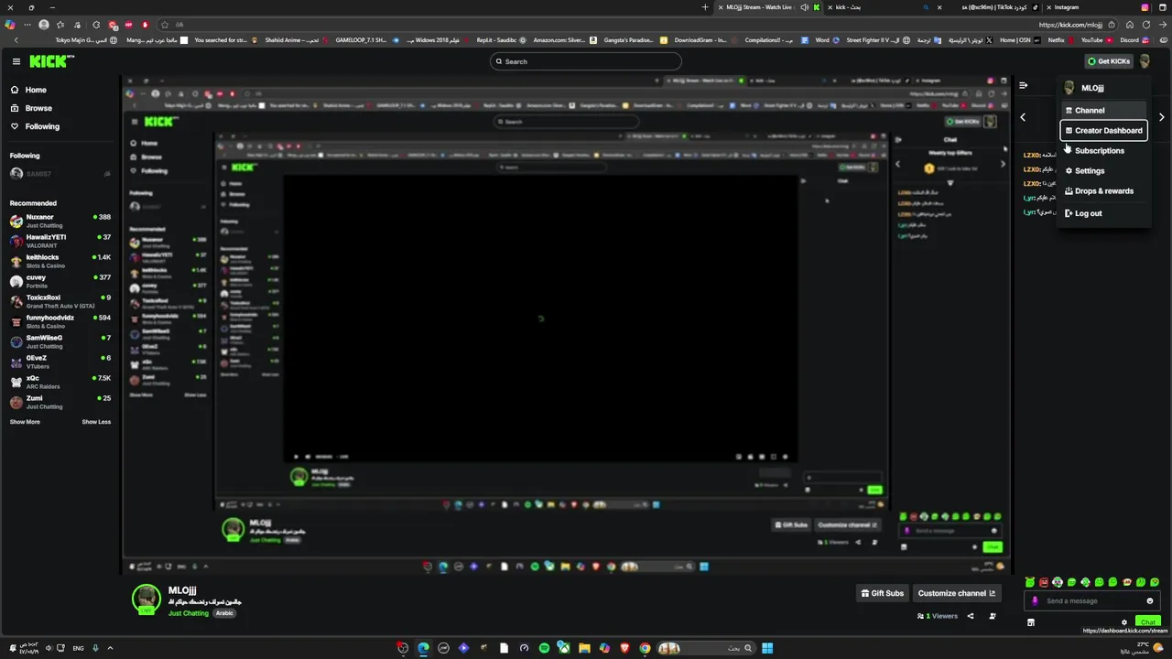Click the Kick Search field
The width and height of the screenshot is (1172, 659).
(x=586, y=61)
